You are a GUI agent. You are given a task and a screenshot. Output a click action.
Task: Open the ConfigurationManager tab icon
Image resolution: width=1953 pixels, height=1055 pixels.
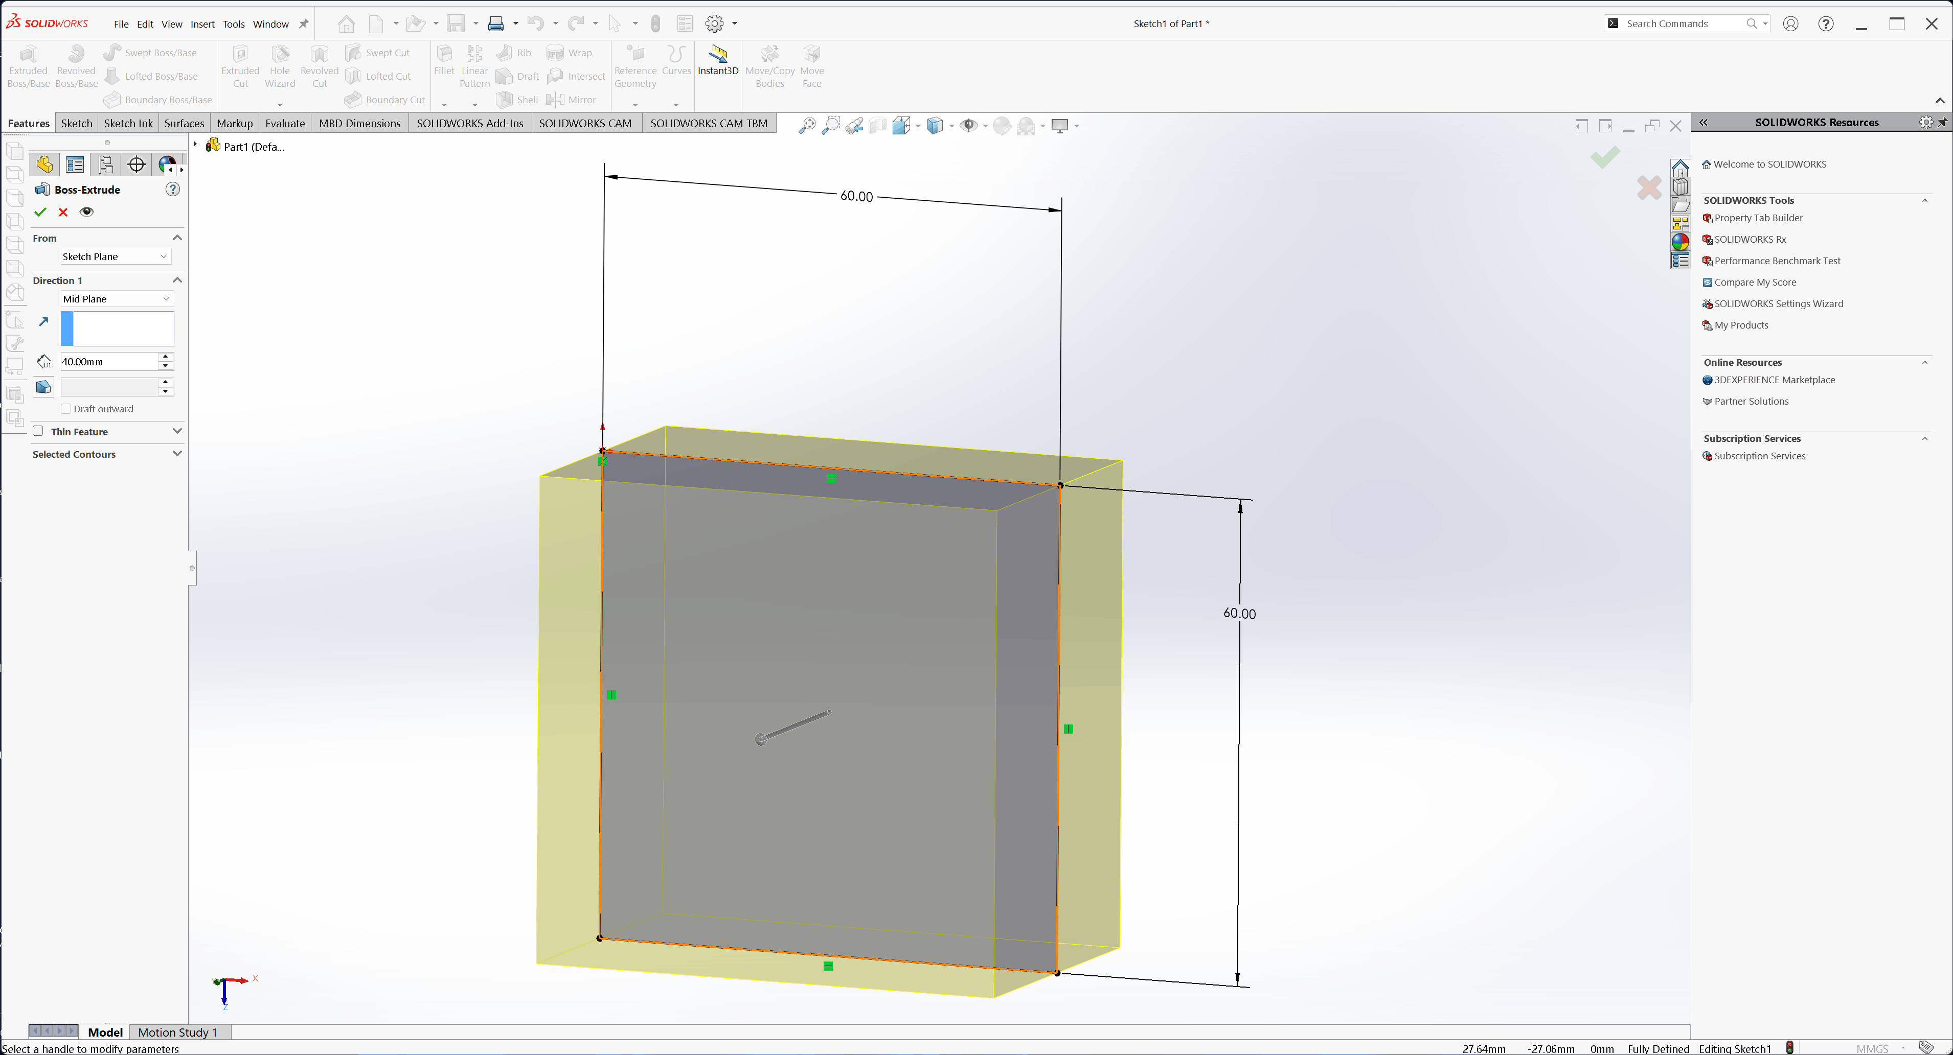[105, 165]
